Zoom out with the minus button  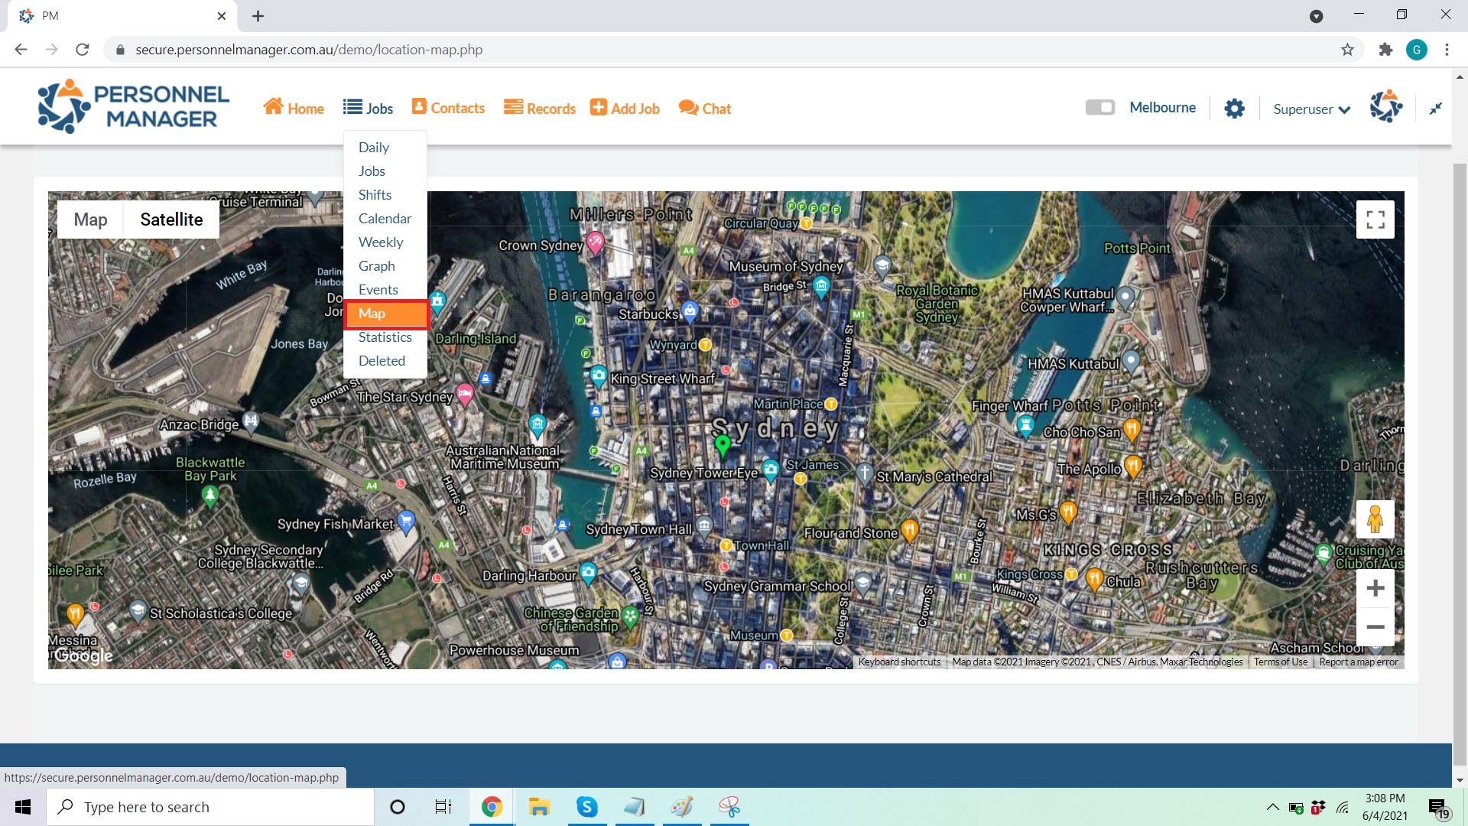(x=1375, y=627)
